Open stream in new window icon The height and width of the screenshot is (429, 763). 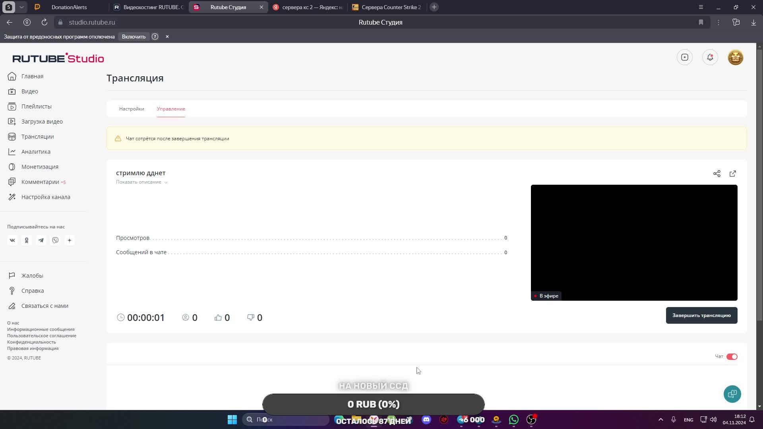(733, 174)
